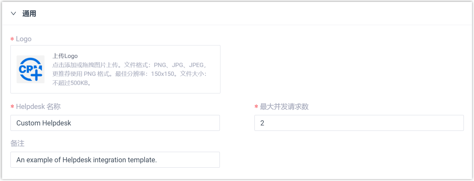Click the word template in the 备注 field
This screenshot has width=474, height=181.
tap(142, 160)
